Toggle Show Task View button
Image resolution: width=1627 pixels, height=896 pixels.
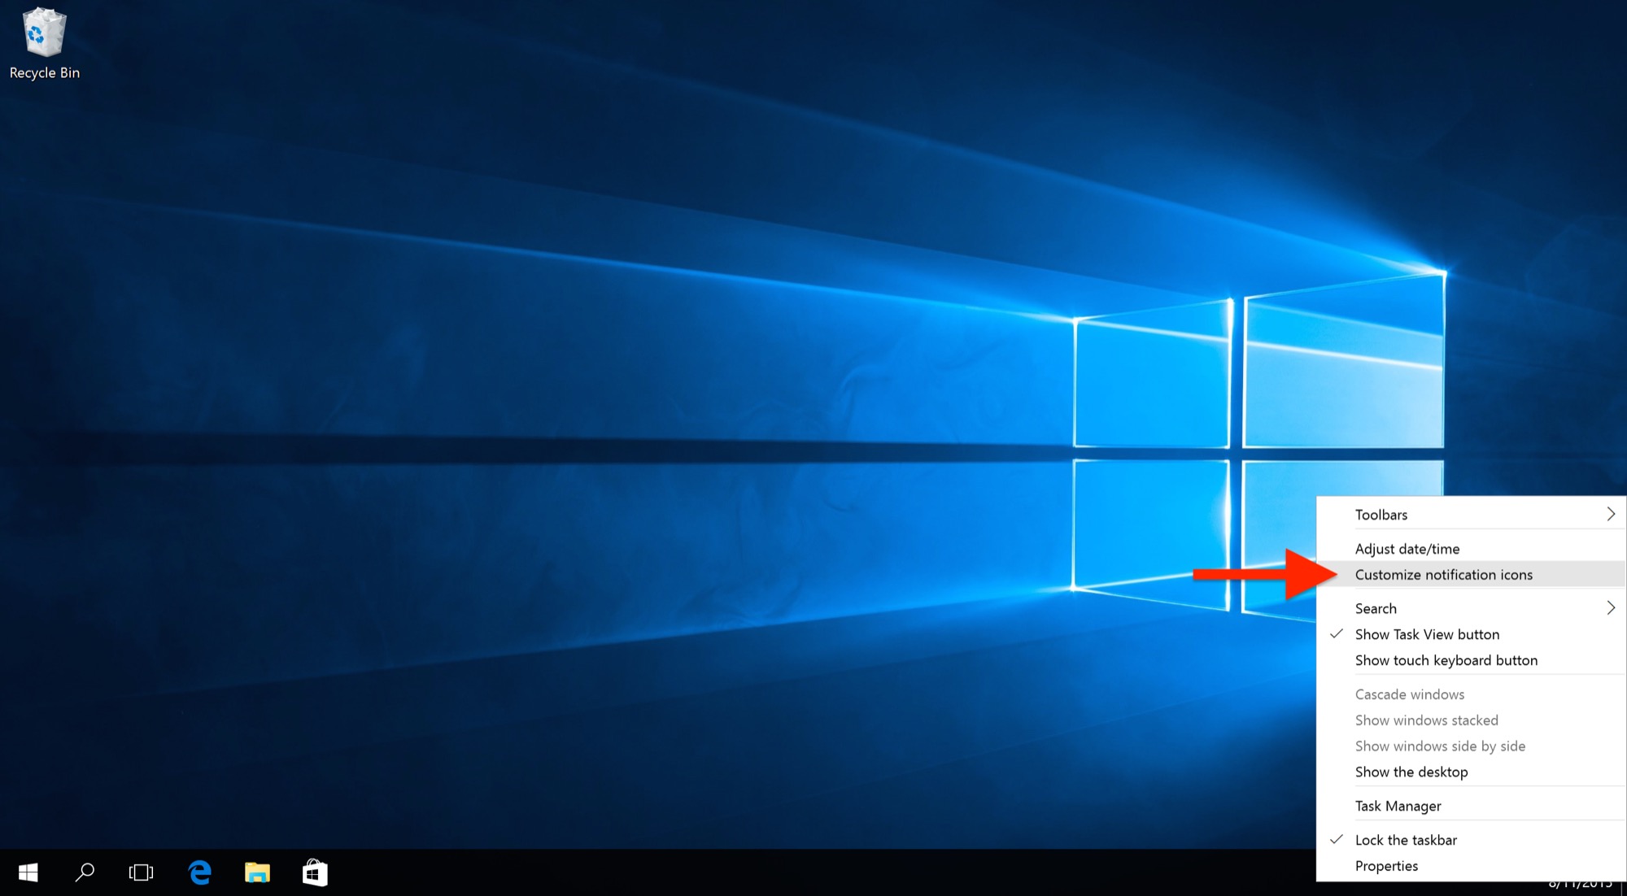click(x=1425, y=633)
